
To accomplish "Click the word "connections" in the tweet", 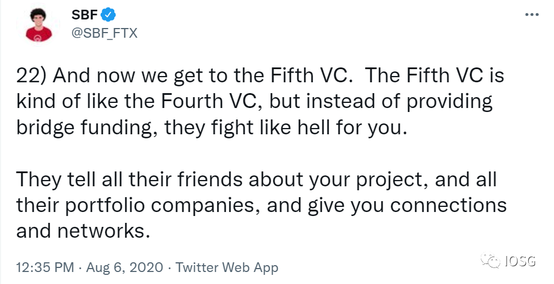I will (x=448, y=206).
